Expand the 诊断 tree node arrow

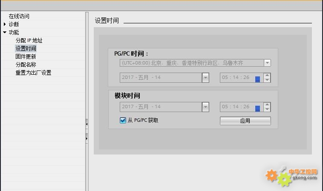tap(5, 24)
